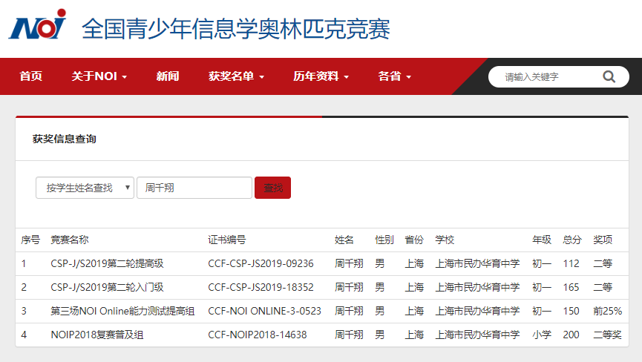Click the 奖项 column header

point(603,240)
